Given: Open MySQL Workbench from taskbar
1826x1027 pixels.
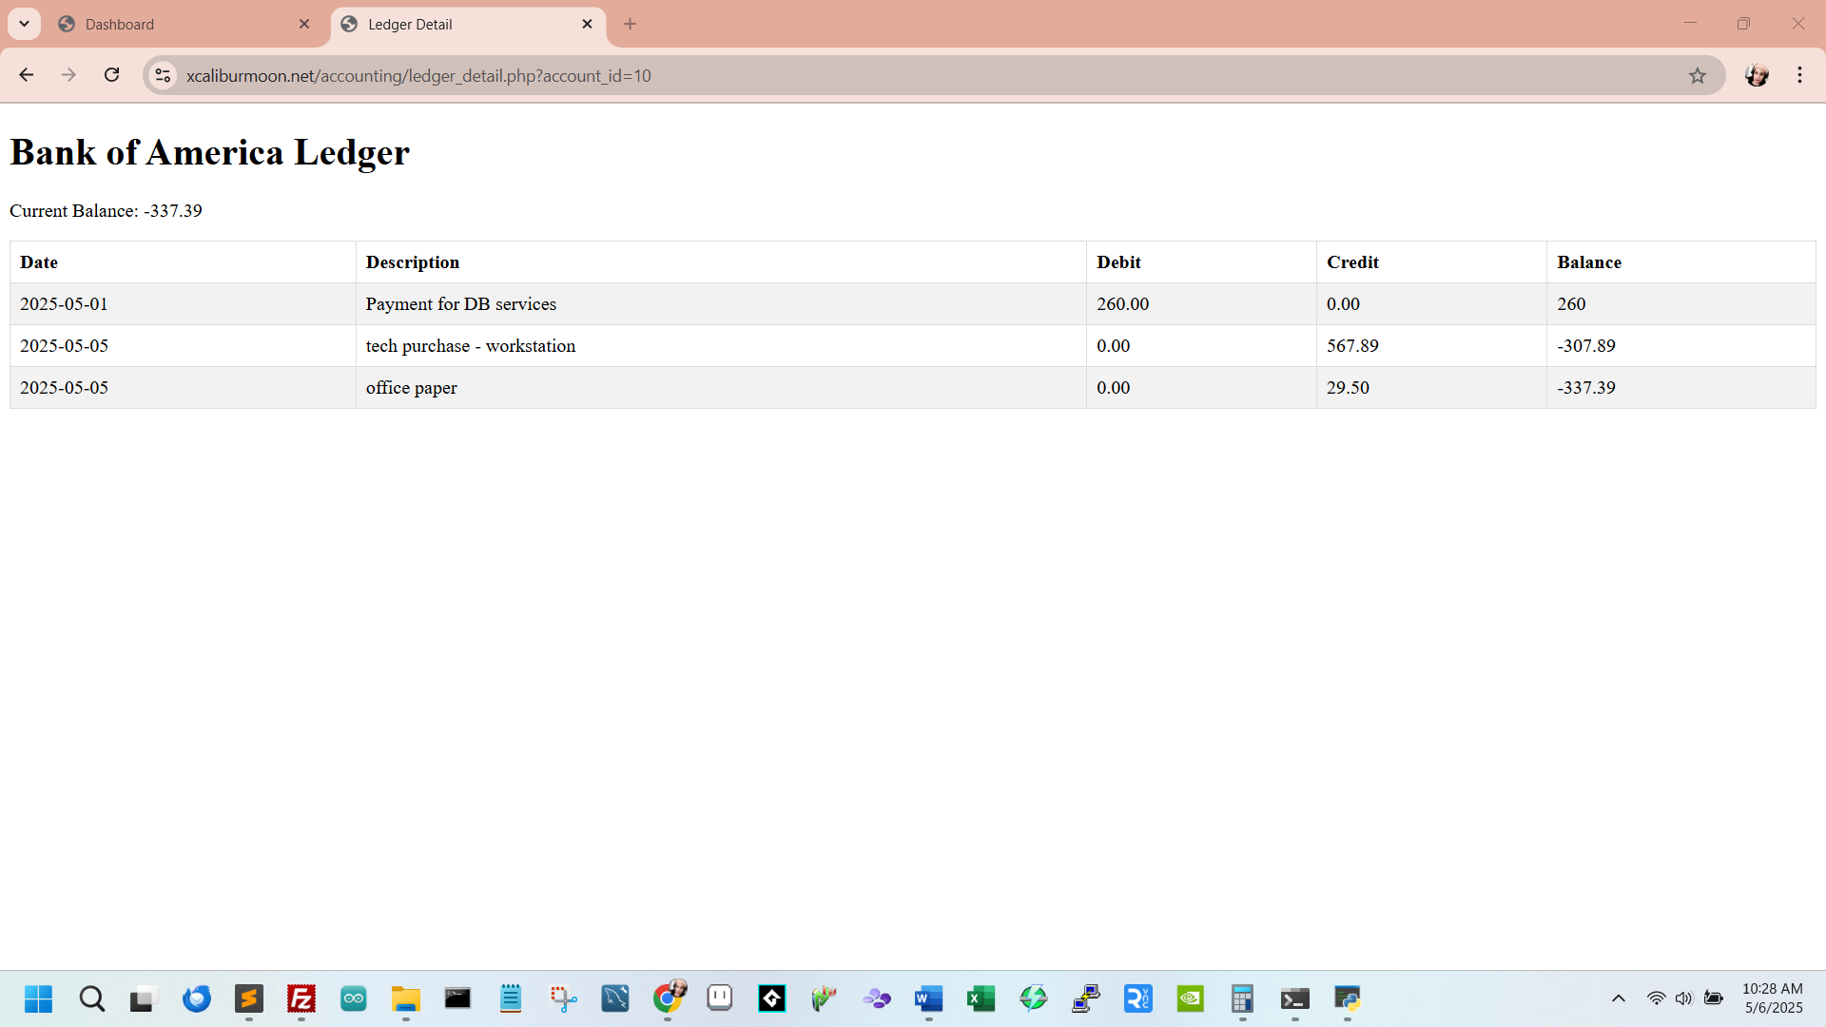Looking at the screenshot, I should [615, 998].
